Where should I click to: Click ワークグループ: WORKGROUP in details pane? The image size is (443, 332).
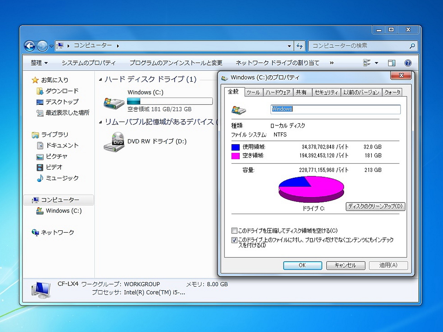coord(121,284)
